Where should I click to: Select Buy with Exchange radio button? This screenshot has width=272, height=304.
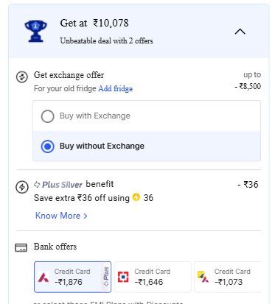click(48, 116)
